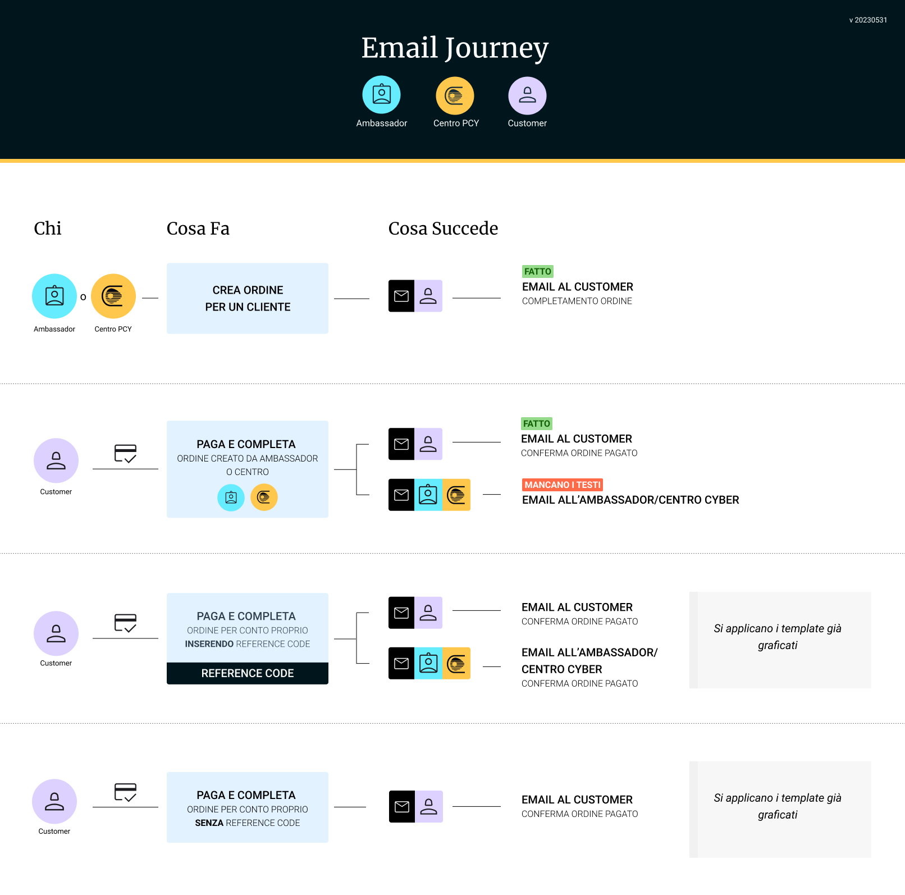Click the small Centro icon inside Ordine Creato box
The image size is (905, 895).
pyautogui.click(x=264, y=497)
